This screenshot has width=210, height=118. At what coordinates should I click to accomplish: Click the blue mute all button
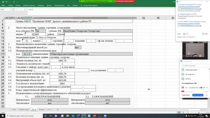click(x=198, y=95)
